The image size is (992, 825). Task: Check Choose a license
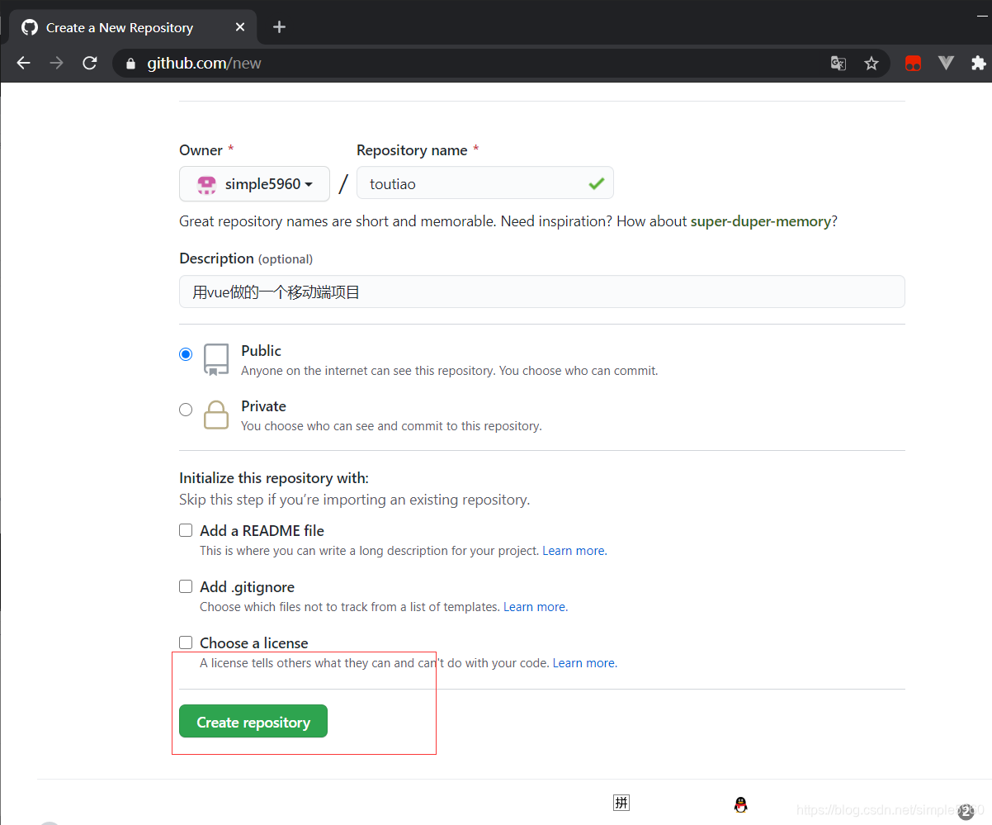pyautogui.click(x=186, y=642)
